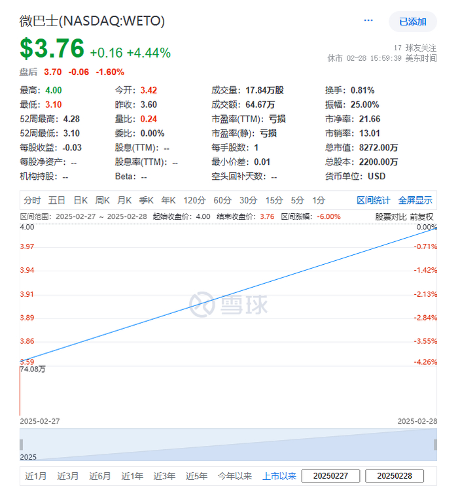Open 全屏显示 fullscreen chart

click(x=415, y=200)
